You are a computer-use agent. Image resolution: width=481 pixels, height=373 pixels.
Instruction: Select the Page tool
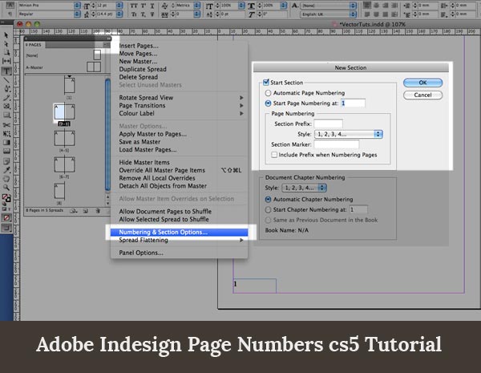click(x=6, y=52)
